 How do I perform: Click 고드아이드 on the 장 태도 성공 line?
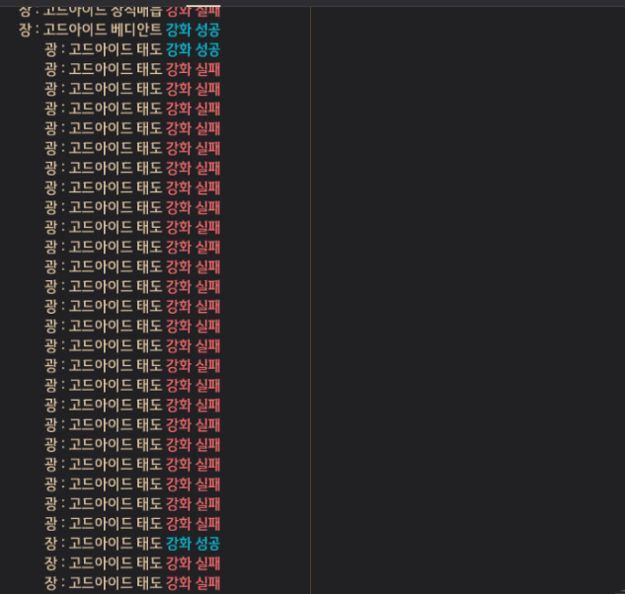(100, 543)
